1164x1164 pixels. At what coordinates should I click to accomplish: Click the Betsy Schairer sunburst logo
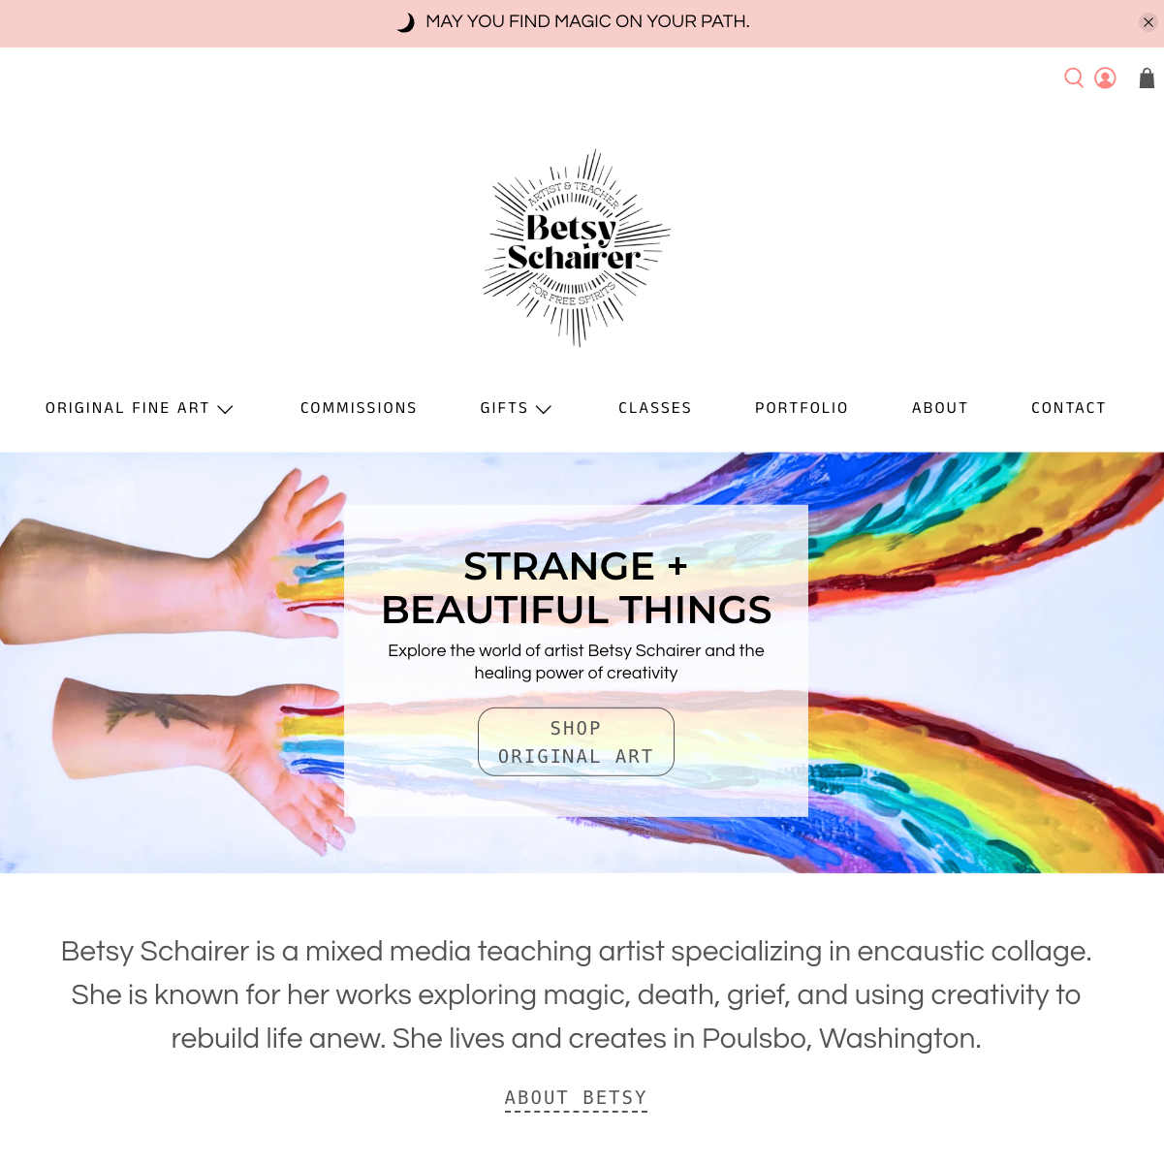(577, 248)
